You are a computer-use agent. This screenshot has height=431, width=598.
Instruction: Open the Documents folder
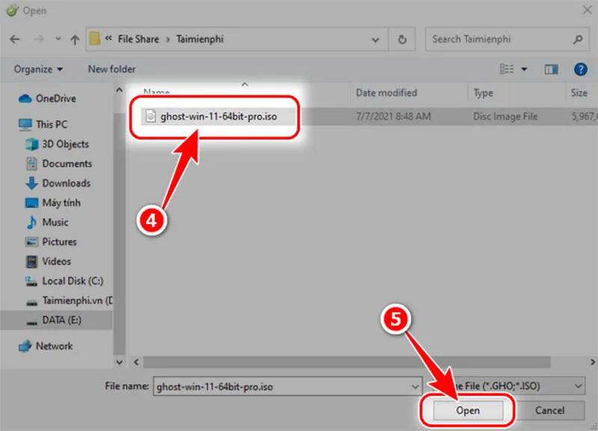point(67,164)
